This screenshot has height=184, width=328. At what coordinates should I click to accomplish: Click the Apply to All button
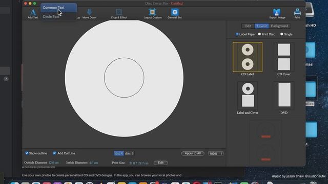pos(193,153)
